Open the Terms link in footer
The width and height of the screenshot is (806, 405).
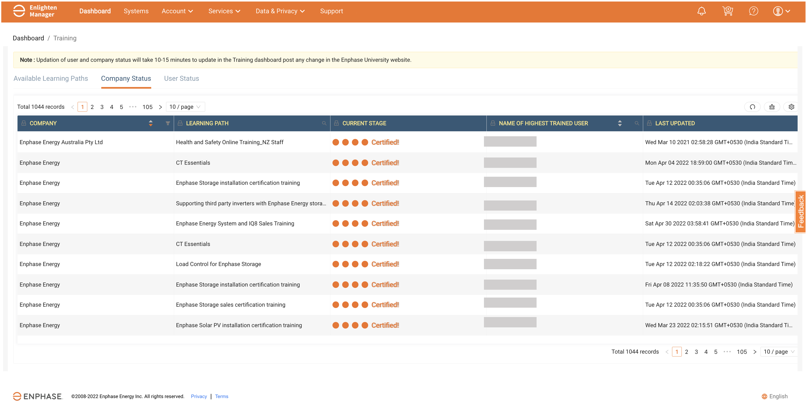coord(222,397)
